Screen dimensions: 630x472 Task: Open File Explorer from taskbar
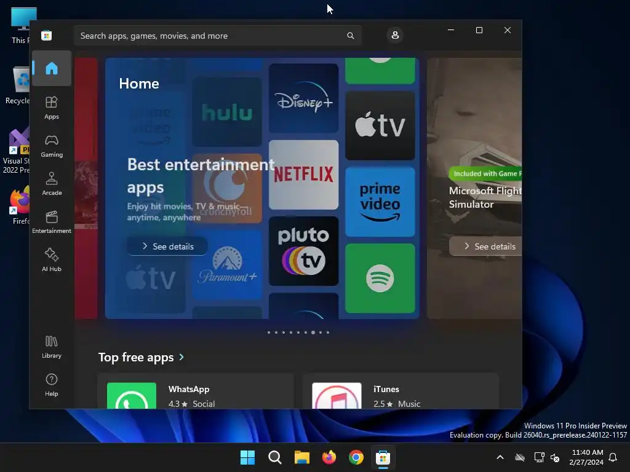pos(301,457)
